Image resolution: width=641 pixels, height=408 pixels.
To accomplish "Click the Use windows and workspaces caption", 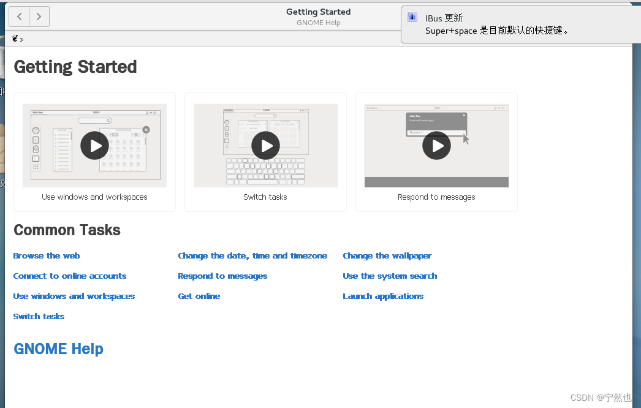I will [x=94, y=197].
